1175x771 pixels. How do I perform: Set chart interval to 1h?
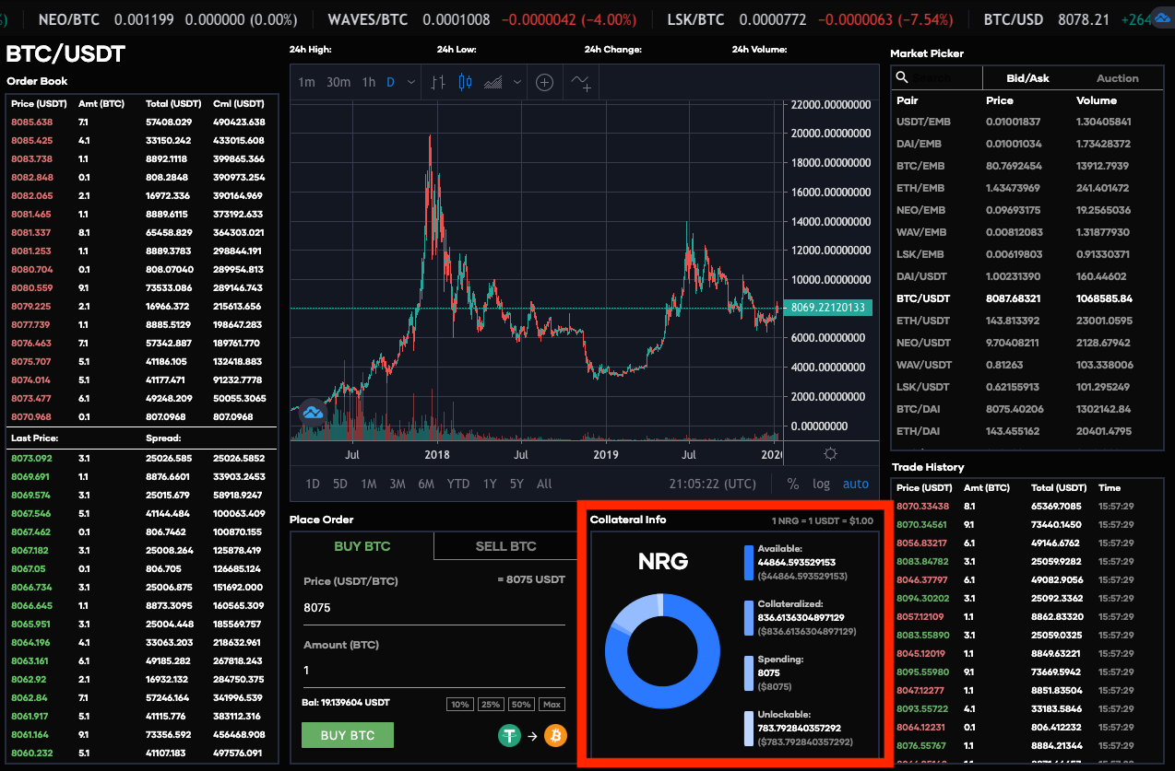pos(368,82)
